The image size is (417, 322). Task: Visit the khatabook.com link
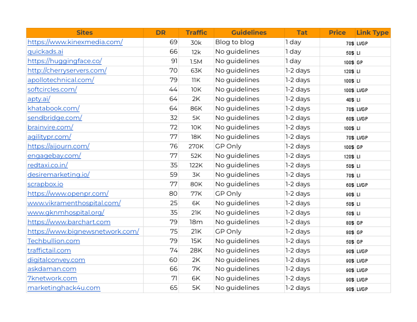pyautogui.click(x=54, y=108)
